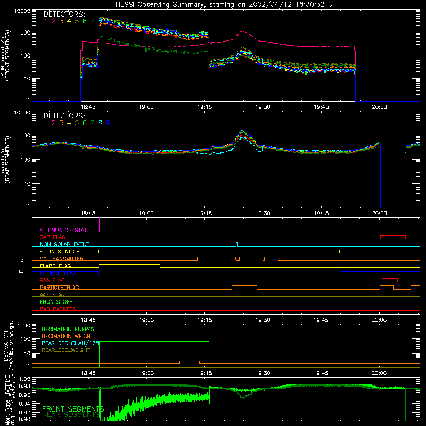
Task: Click the NON_SOLAR_EVENT flag label
Action: click(x=64, y=244)
